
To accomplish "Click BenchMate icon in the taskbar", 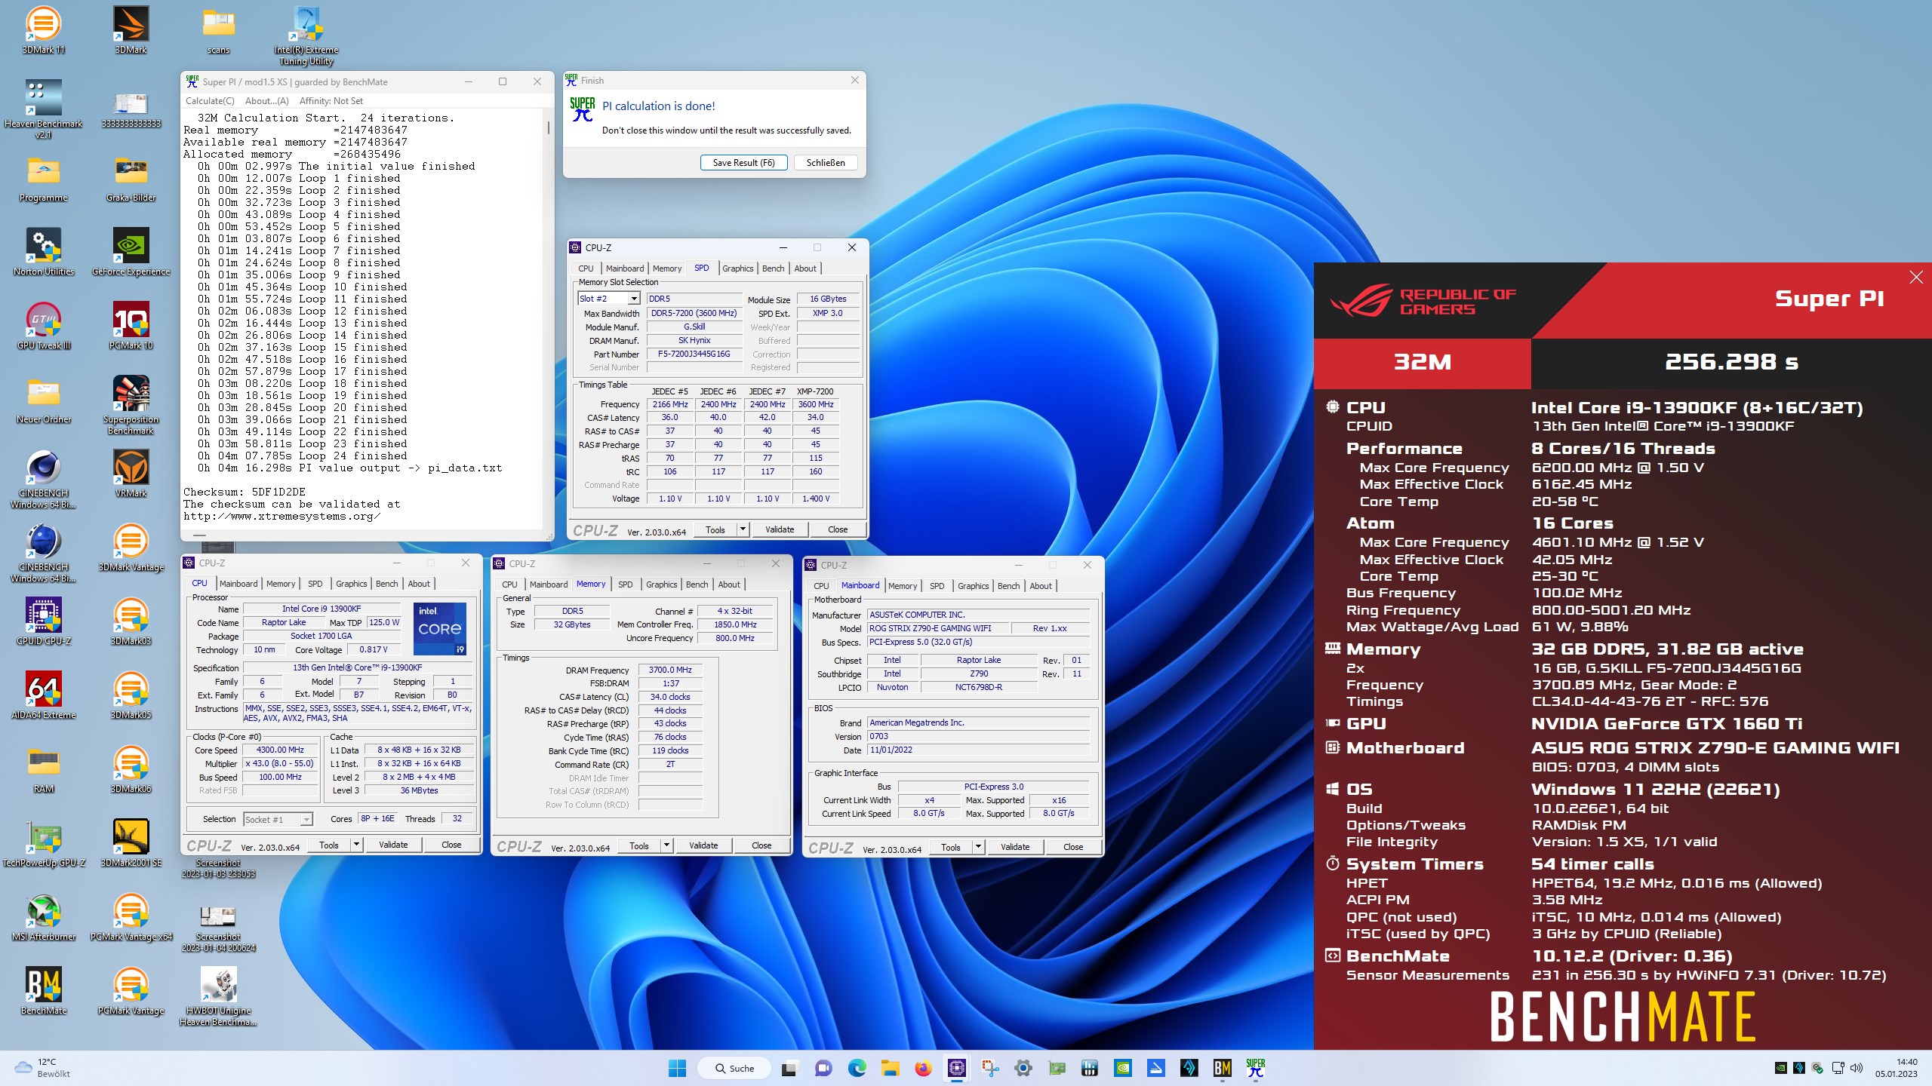I will click(1222, 1068).
